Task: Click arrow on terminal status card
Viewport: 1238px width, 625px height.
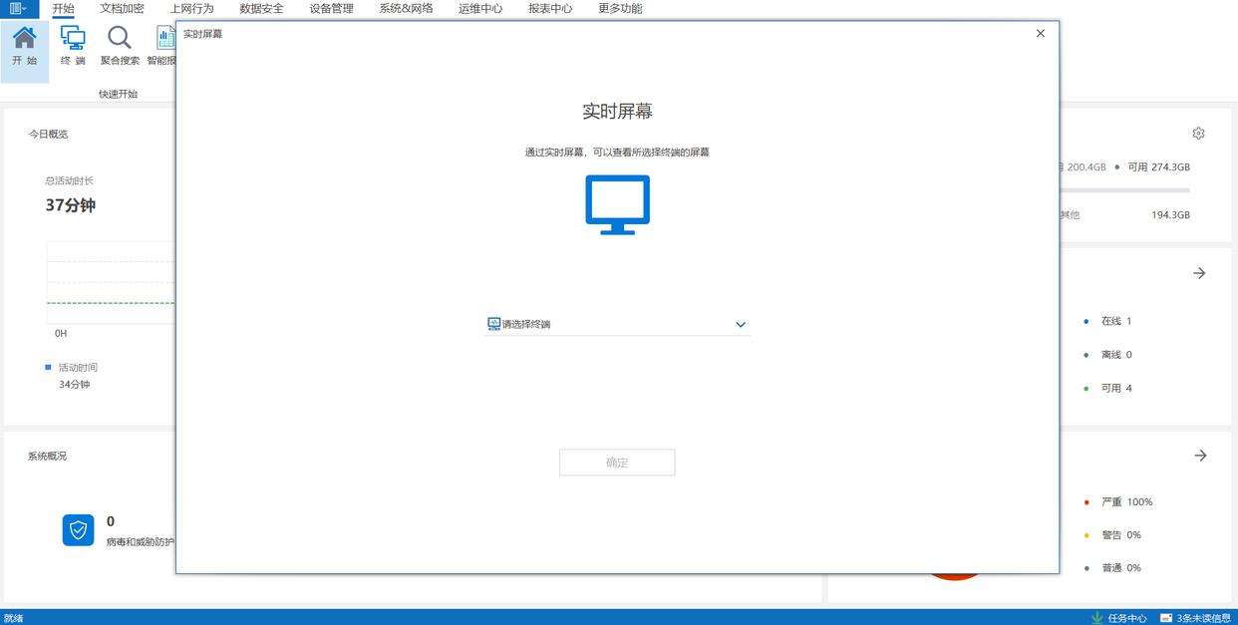Action: (1199, 273)
